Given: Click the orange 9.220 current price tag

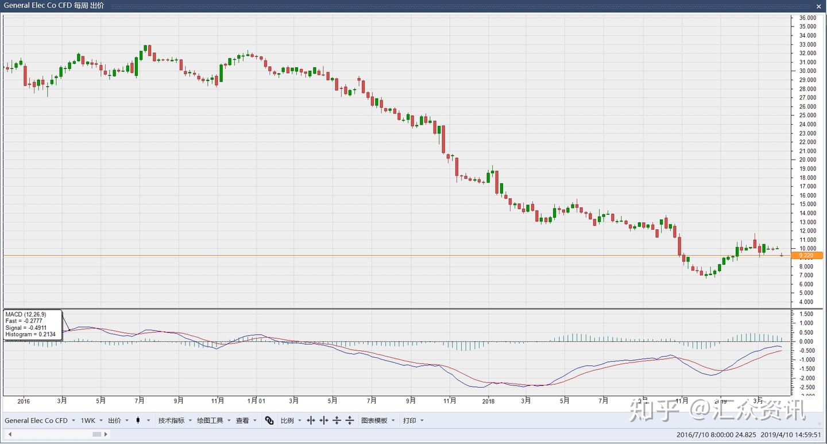Looking at the screenshot, I should (x=807, y=255).
